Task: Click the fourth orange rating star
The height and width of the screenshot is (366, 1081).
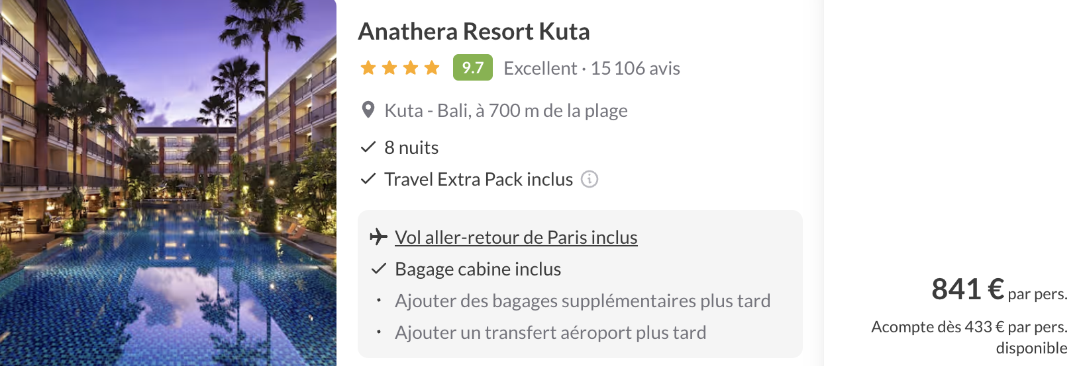Action: (x=432, y=68)
